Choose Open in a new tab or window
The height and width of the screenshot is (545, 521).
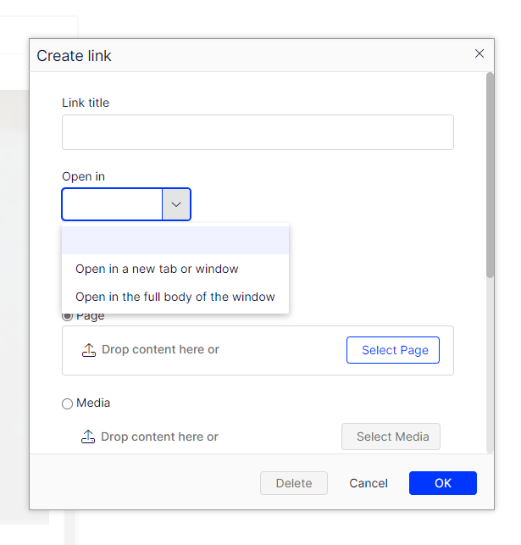point(158,269)
